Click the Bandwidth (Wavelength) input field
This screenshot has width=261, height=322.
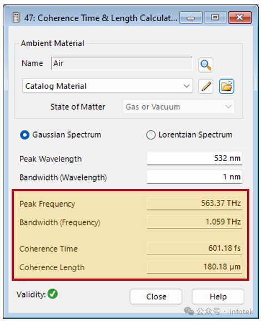(x=194, y=177)
